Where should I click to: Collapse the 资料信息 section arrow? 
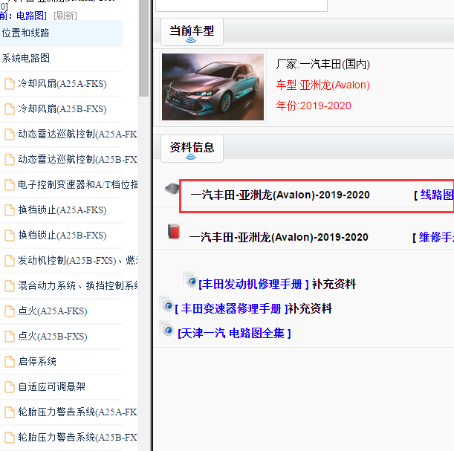coord(191,157)
